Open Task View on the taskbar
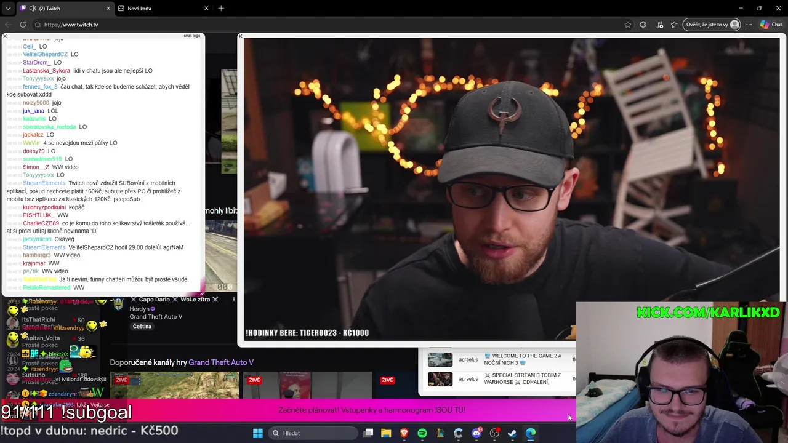The image size is (788, 443). point(368,433)
